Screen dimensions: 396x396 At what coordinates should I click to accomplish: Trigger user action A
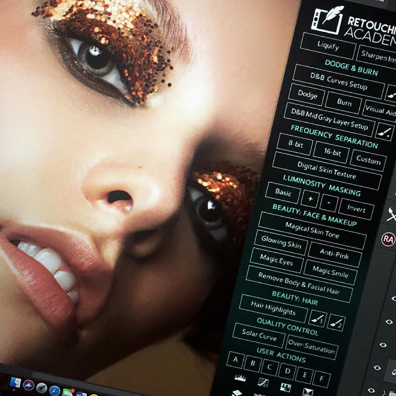235,359
